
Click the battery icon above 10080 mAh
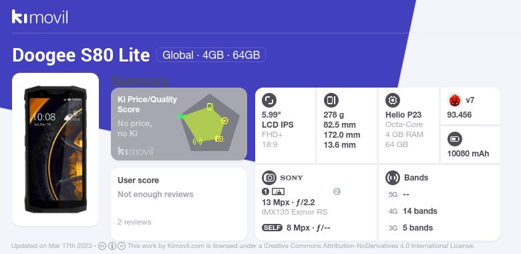click(455, 139)
